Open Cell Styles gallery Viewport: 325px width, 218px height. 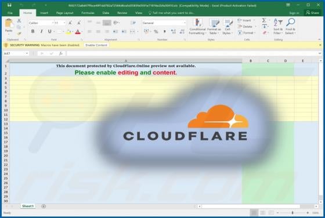tap(228, 27)
